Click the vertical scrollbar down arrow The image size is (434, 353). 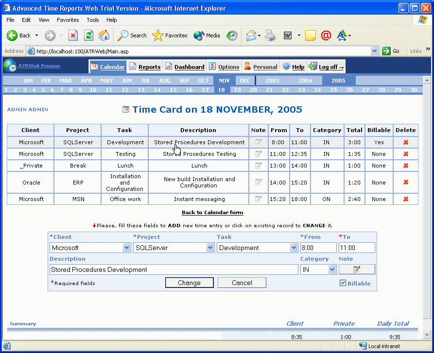[427, 335]
